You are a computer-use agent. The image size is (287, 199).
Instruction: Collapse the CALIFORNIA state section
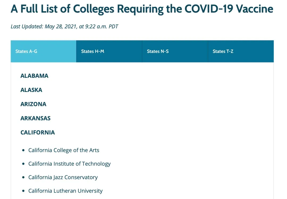pyautogui.click(x=37, y=132)
